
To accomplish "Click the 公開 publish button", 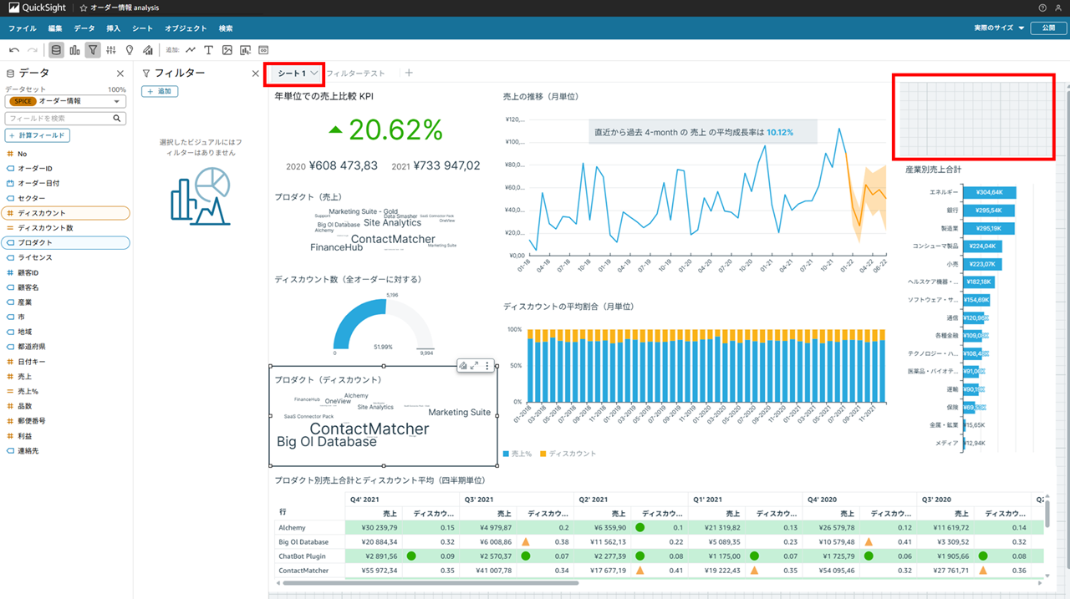I will coord(1048,28).
